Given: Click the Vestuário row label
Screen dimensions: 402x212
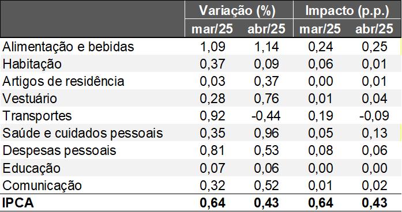Looking at the screenshot, I should (x=30, y=99).
